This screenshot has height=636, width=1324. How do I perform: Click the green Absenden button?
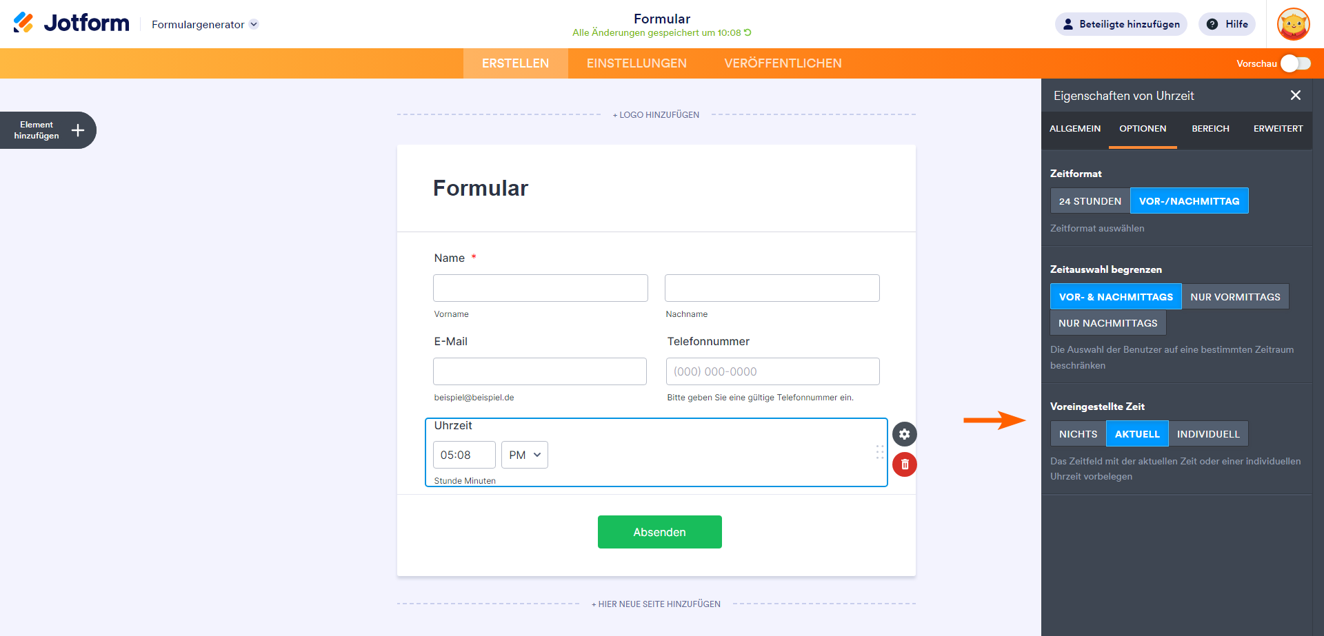coord(659,532)
